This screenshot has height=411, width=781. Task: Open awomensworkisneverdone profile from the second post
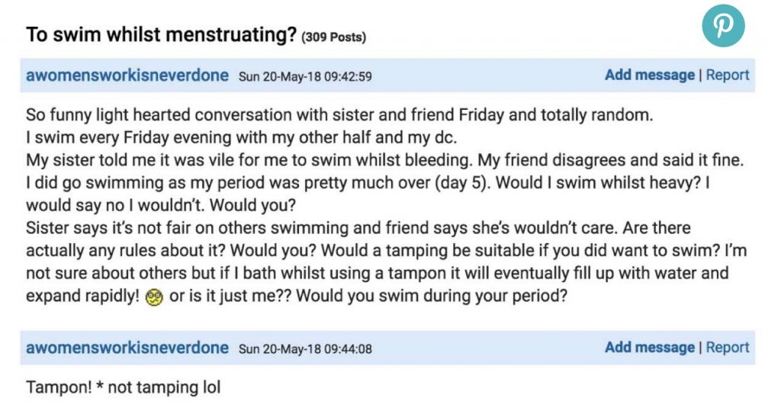click(x=127, y=348)
